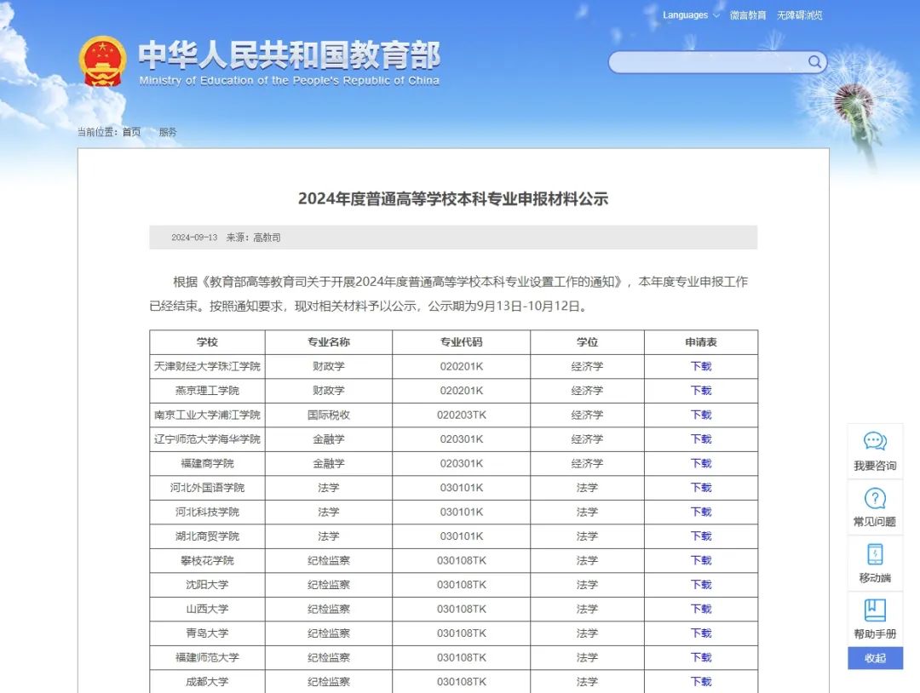Screen dimensions: 920x693
Task: Download the 成都大学 application form
Action: (x=700, y=682)
